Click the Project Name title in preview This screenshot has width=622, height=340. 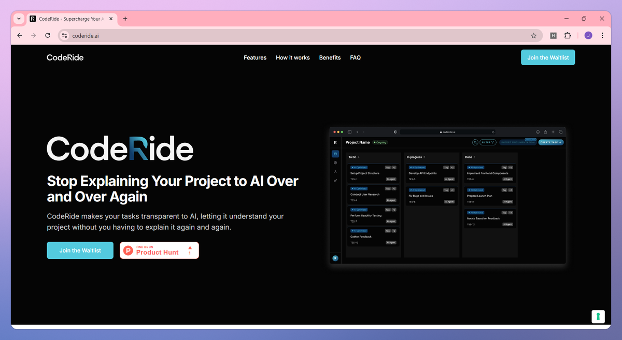tap(358, 142)
